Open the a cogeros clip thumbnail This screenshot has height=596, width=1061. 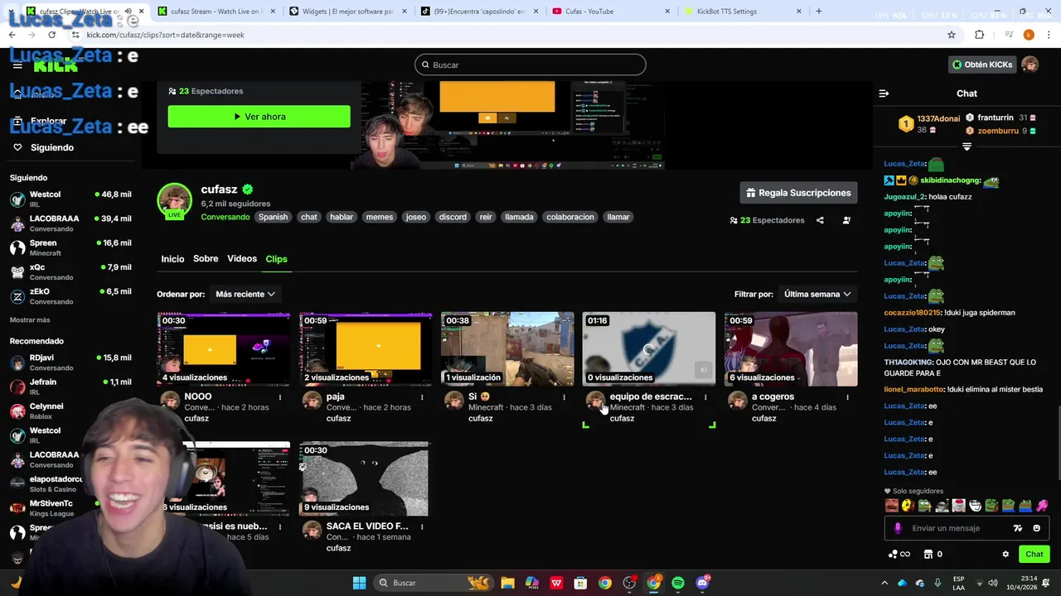[x=791, y=349]
